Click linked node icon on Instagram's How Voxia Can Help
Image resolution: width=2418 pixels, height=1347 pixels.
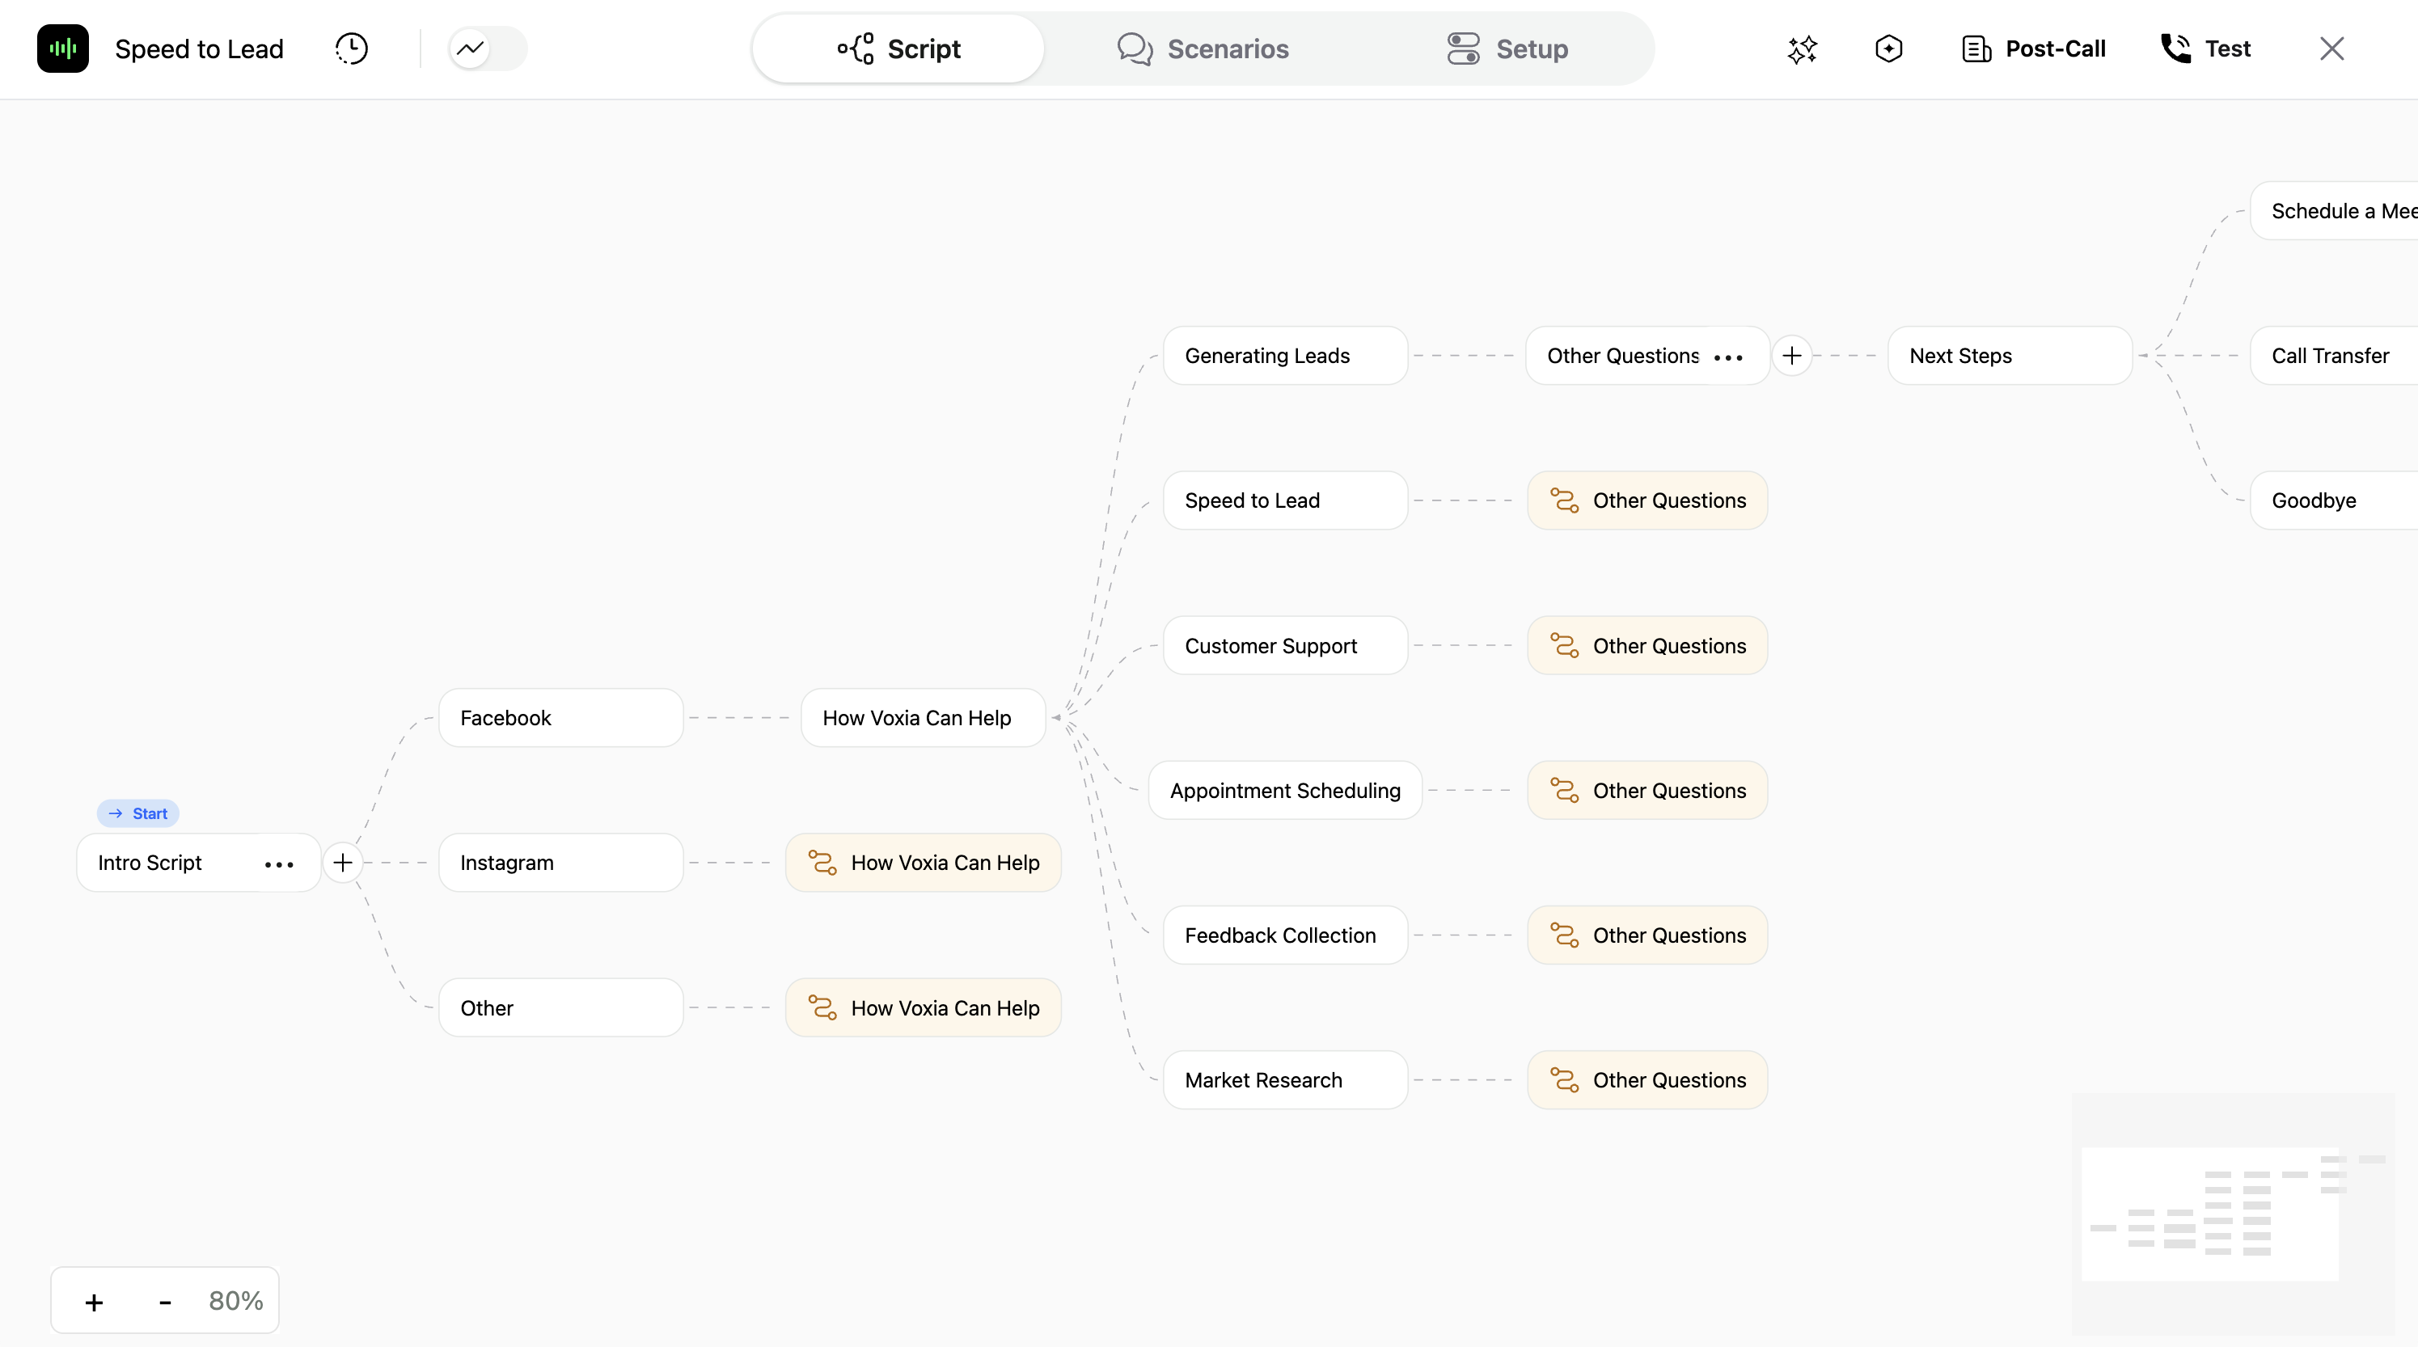pyautogui.click(x=822, y=863)
